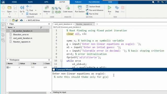Click the uncomment icon in Code group
The image size is (167, 94).
point(56,8)
